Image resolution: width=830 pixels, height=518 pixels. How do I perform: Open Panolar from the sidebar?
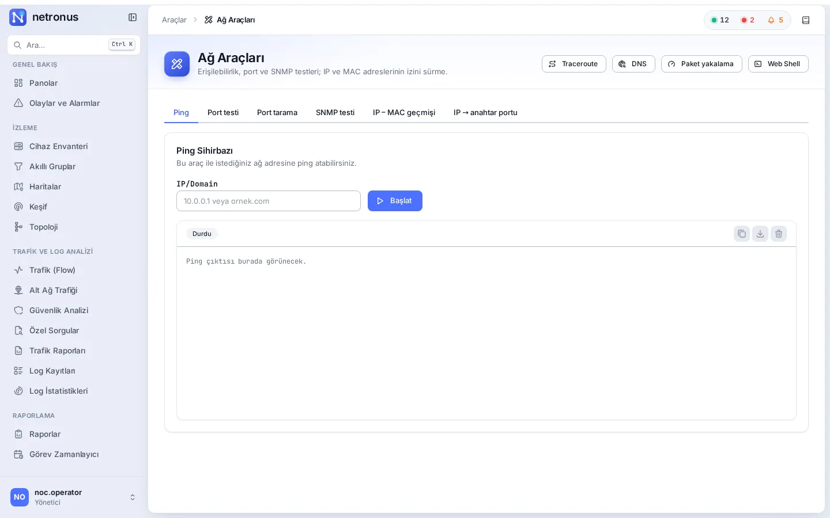point(74,83)
